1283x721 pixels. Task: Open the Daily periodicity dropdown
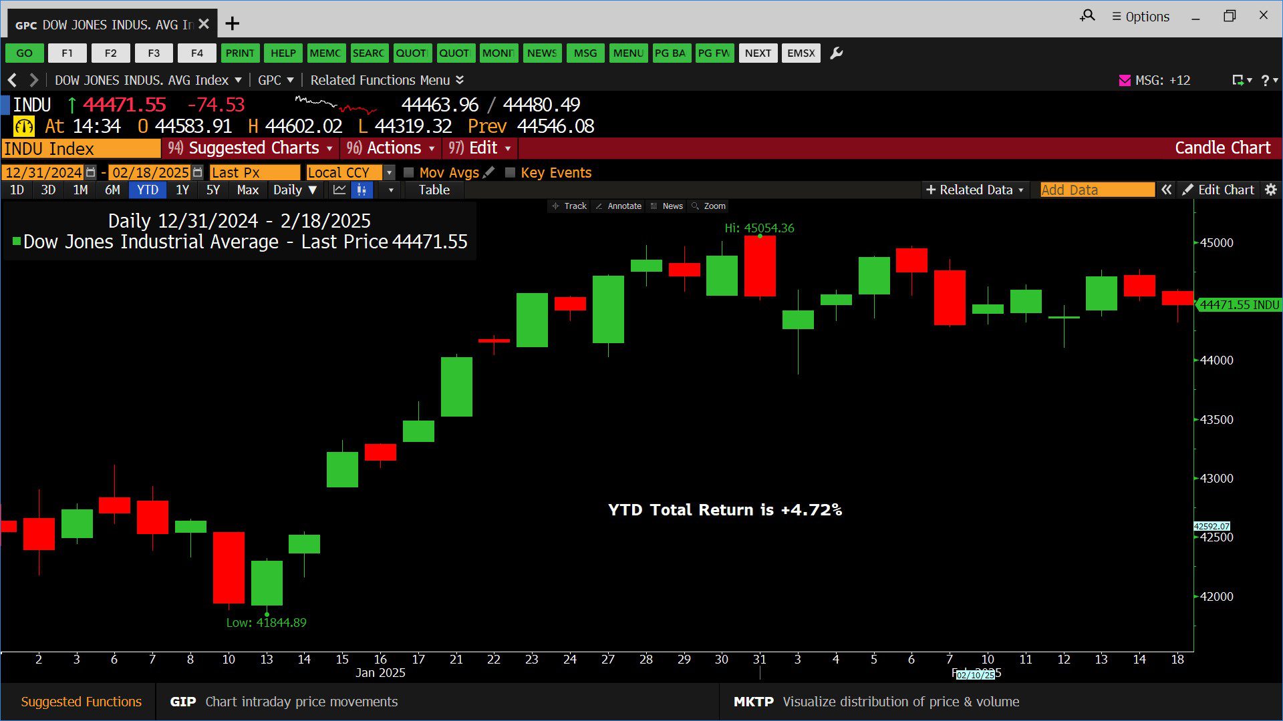click(x=295, y=190)
